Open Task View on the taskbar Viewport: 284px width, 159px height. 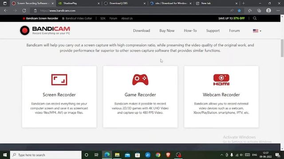pyautogui.click(x=96, y=155)
